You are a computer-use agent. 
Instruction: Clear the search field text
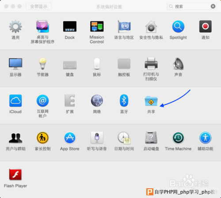(213, 6)
